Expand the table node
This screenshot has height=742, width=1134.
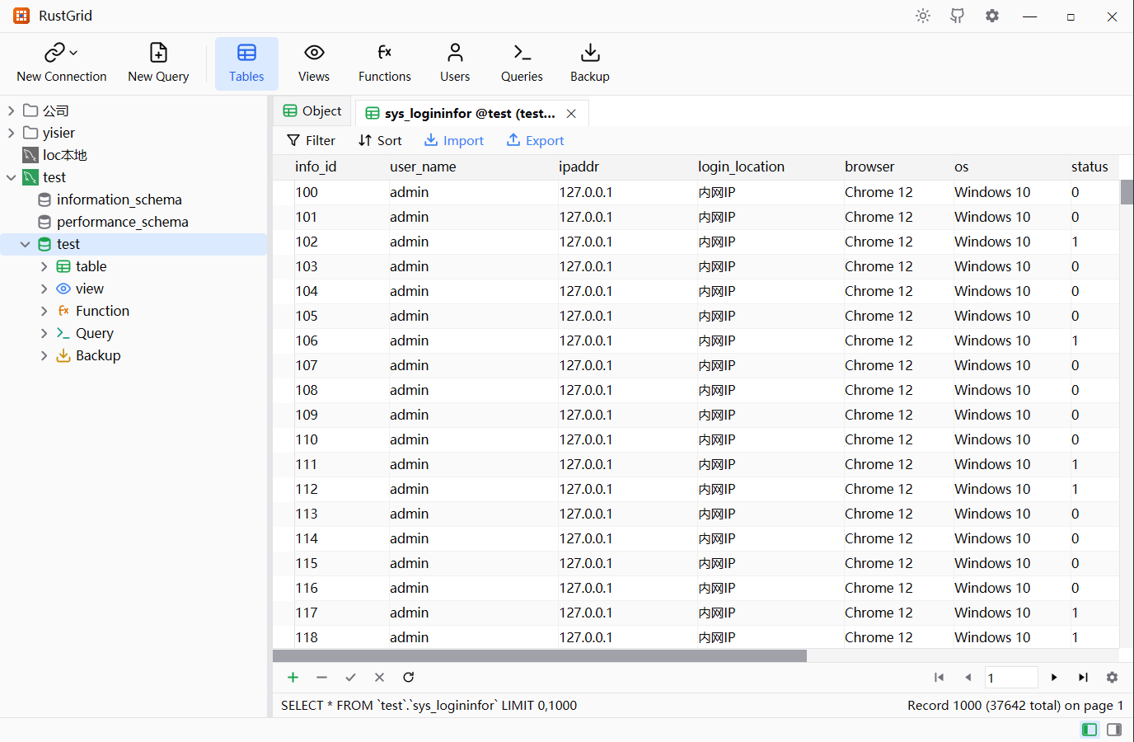[44, 266]
